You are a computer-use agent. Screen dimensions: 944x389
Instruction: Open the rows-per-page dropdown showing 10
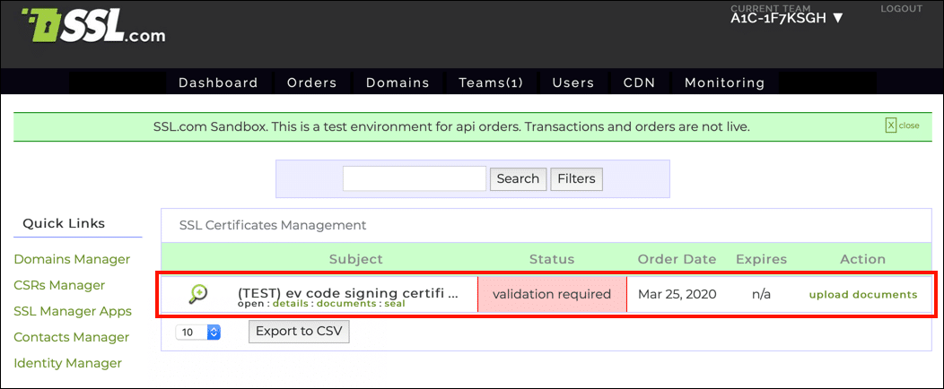point(200,332)
